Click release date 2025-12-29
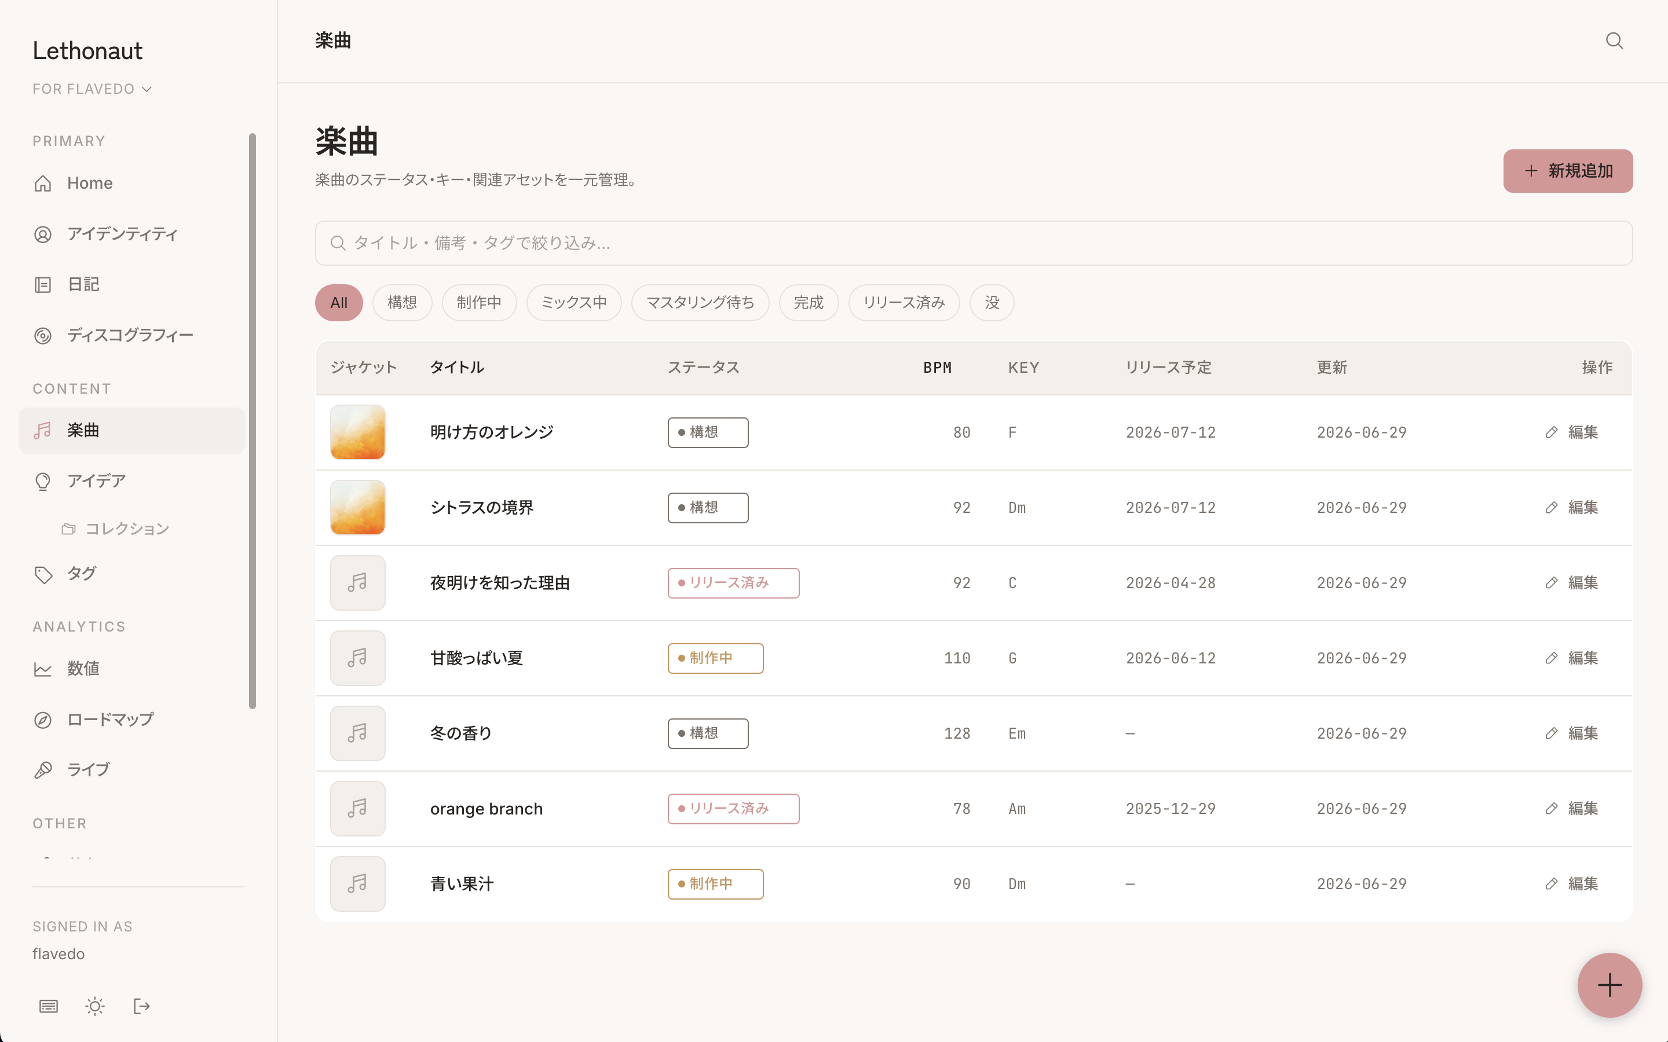This screenshot has width=1668, height=1042. (x=1170, y=808)
